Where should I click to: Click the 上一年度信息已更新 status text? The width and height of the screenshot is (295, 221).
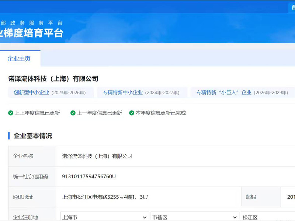(100, 113)
